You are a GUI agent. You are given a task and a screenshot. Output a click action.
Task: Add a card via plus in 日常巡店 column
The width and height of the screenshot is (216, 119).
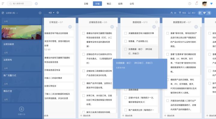click(70, 27)
